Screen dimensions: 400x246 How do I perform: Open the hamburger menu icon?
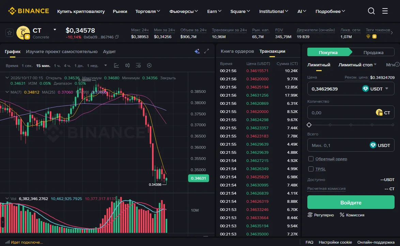[x=385, y=11]
